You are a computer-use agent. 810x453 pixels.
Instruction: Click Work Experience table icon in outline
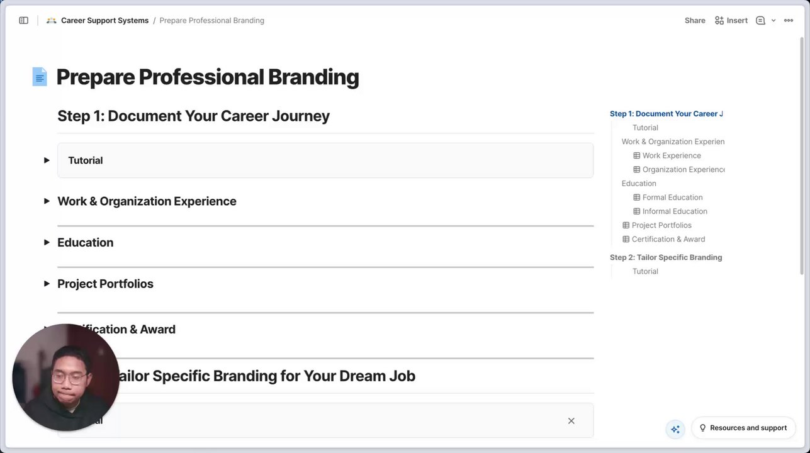[636, 155]
